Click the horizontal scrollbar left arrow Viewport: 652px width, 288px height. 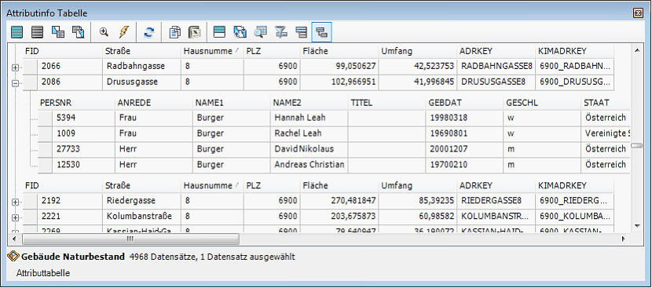click(x=13, y=239)
